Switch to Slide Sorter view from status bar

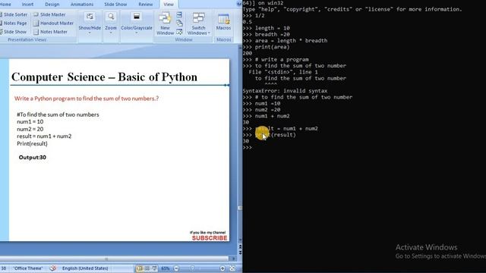(147, 268)
